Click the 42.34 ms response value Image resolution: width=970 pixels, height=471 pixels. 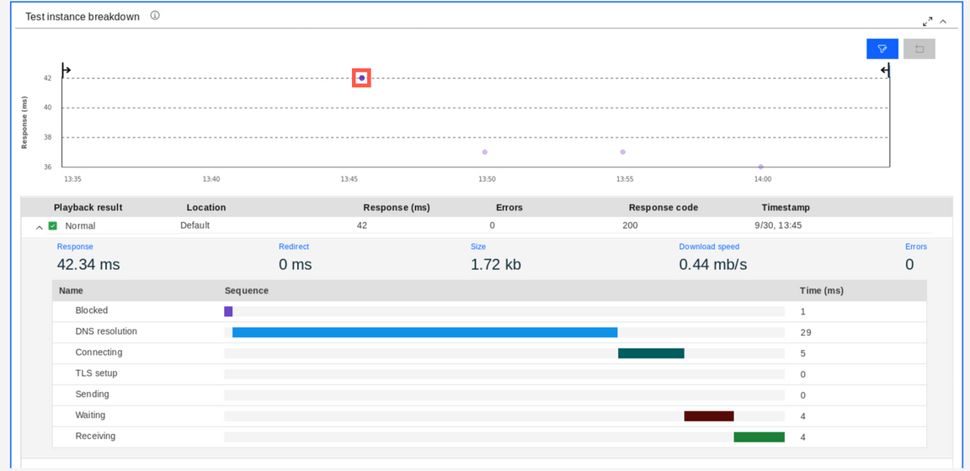coord(88,265)
